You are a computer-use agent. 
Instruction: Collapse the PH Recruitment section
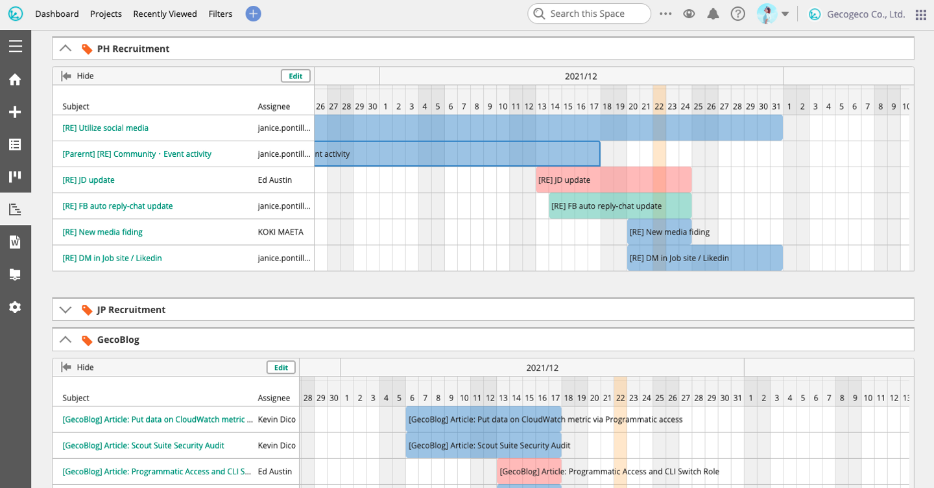[65, 49]
